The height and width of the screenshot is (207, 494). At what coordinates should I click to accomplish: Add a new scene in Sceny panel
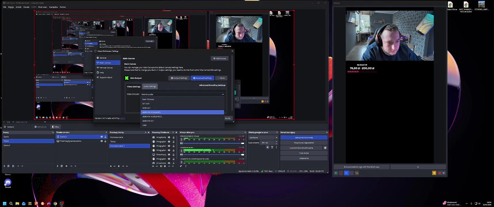[x=4, y=166]
